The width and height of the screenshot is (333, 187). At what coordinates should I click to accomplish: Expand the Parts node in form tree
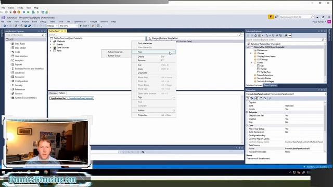pyautogui.click(x=50, y=51)
